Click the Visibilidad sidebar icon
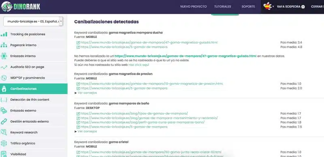 4,154
